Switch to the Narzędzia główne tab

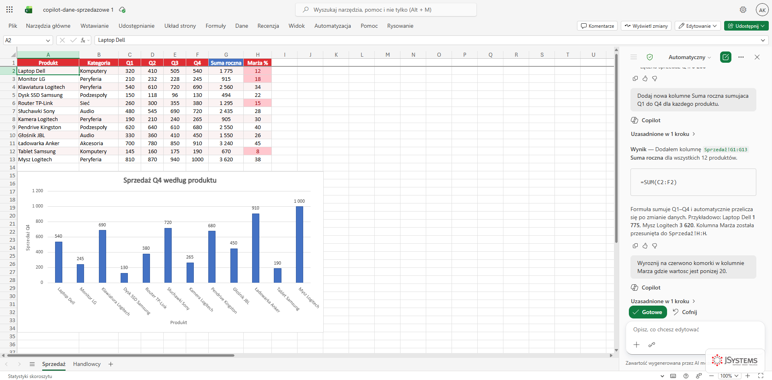(x=48, y=26)
